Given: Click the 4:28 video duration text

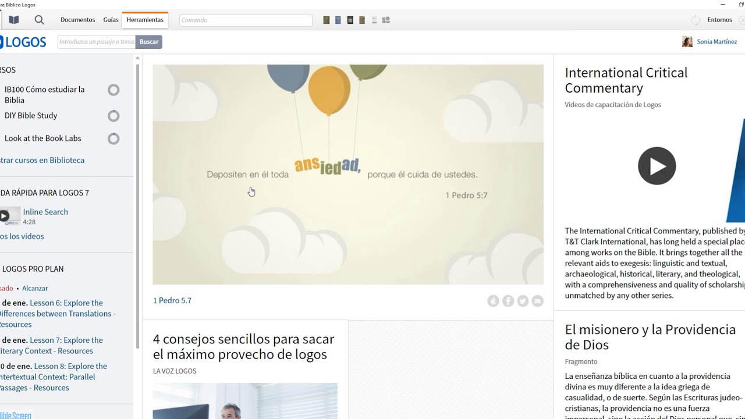Looking at the screenshot, I should pyautogui.click(x=29, y=222).
